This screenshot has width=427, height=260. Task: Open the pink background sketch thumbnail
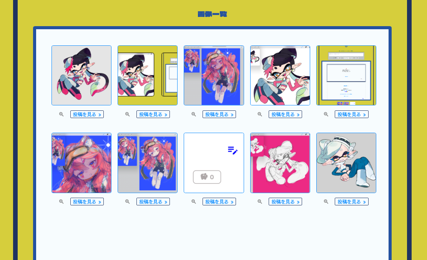pyautogui.click(x=280, y=163)
